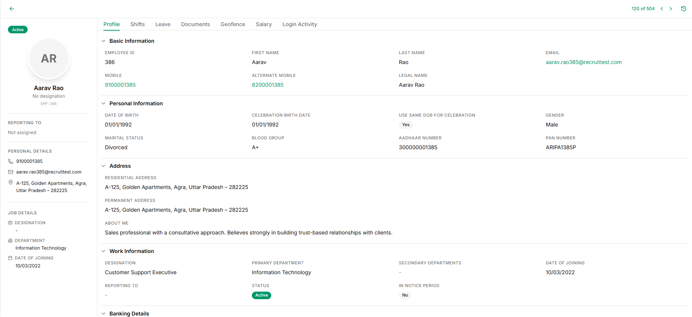692x317 pixels.
Task: Click Aadhaar number 300000001385
Action: click(418, 147)
